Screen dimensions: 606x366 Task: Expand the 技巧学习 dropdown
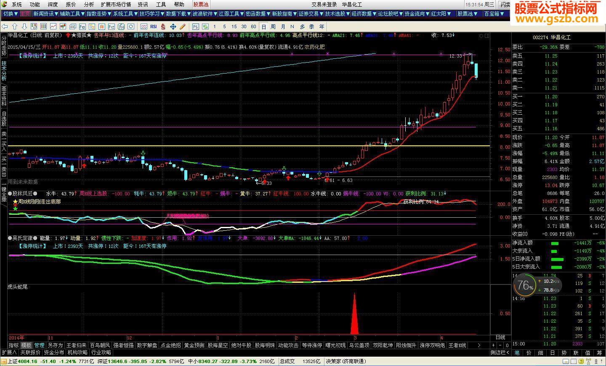click(x=151, y=13)
